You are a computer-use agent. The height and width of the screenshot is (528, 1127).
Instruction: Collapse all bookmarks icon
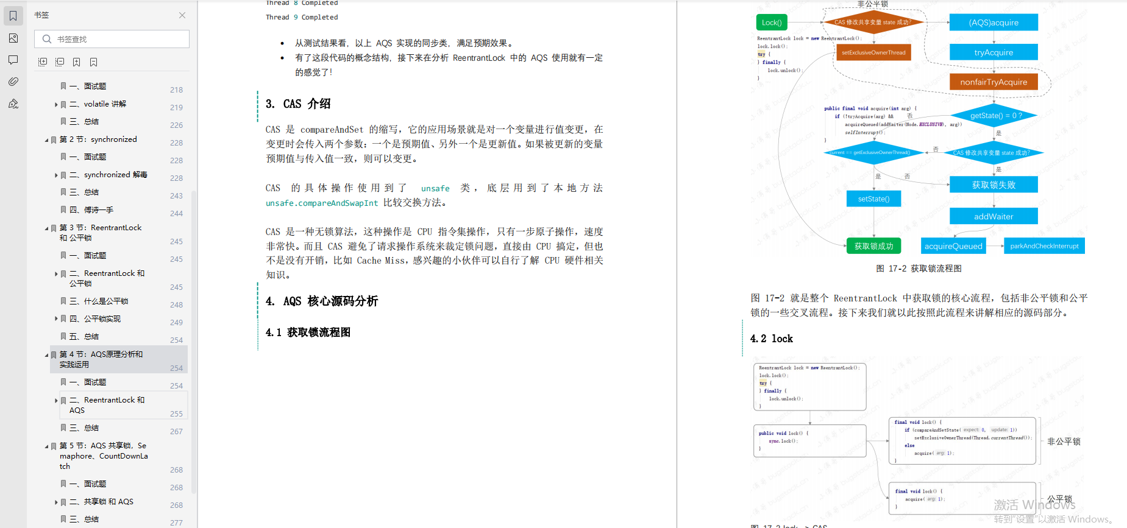coord(60,62)
